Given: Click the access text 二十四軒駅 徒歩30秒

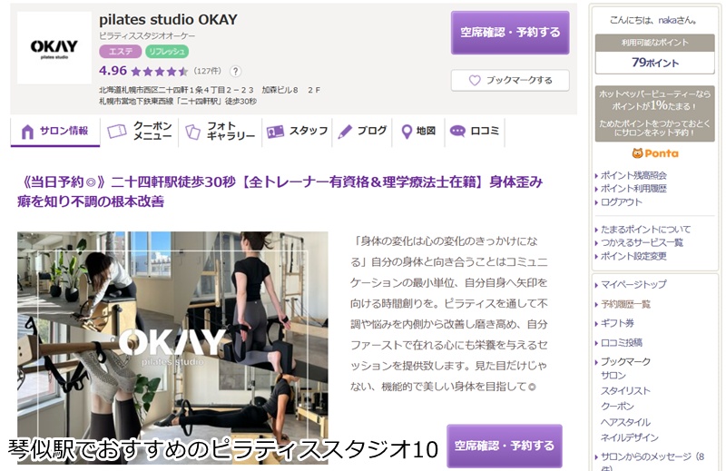Looking at the screenshot, I should coord(178,101).
